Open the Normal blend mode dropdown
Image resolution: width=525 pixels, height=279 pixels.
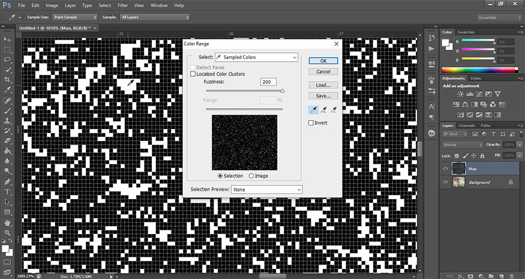[x=462, y=145]
